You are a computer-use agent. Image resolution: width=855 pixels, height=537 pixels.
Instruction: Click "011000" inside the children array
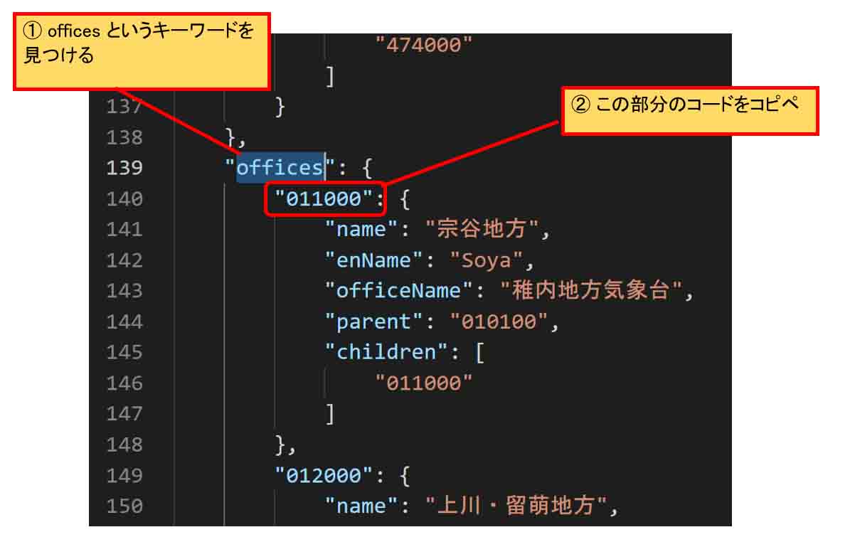424,383
